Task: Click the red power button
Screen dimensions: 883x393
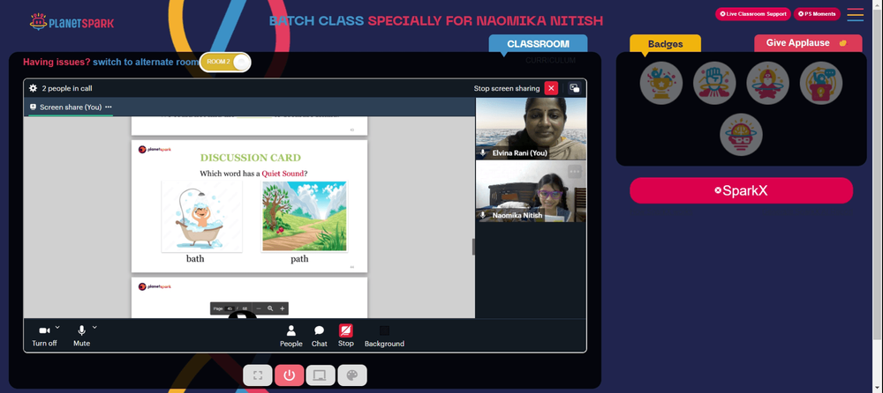Action: 290,375
